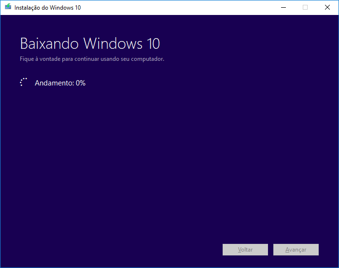
Task: Close the Instalação do Windows 10 window
Action: point(327,8)
